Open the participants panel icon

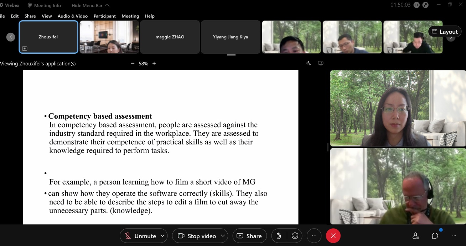pyautogui.click(x=415, y=236)
